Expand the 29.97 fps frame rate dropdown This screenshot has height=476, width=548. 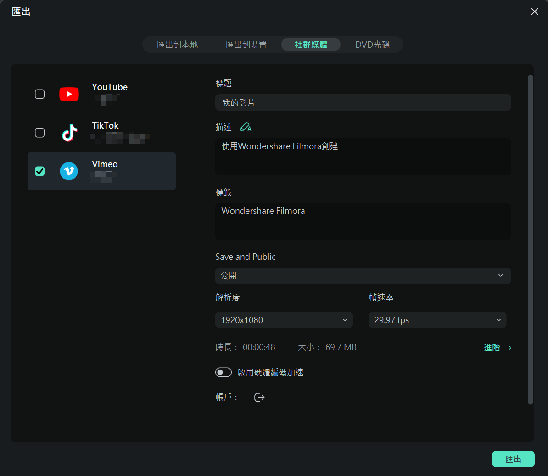point(437,320)
